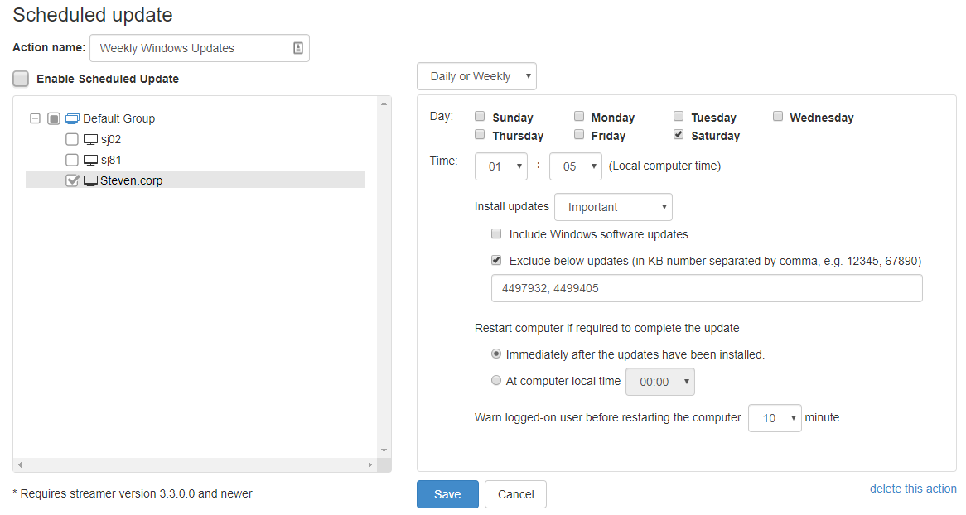Image resolution: width=966 pixels, height=515 pixels.
Task: Select At computer local time radio option
Action: (496, 381)
